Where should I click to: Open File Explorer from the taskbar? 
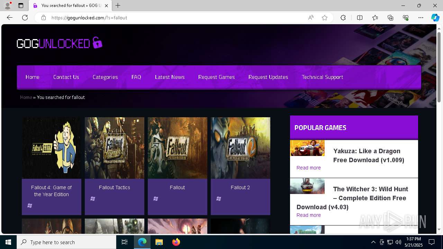point(159,242)
